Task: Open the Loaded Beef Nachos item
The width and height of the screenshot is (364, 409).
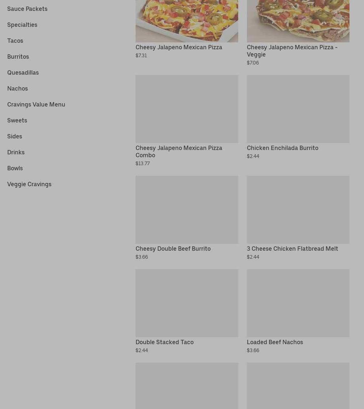Action: click(x=298, y=311)
